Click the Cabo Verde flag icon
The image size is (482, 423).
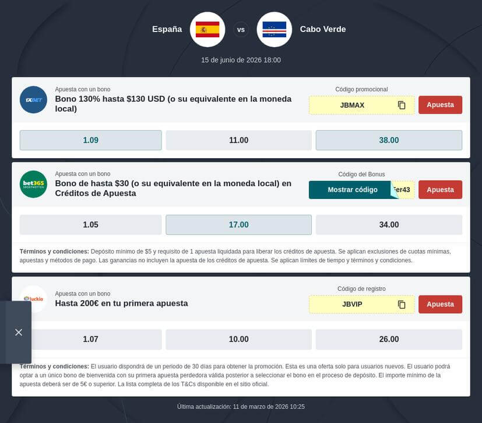pos(274,29)
